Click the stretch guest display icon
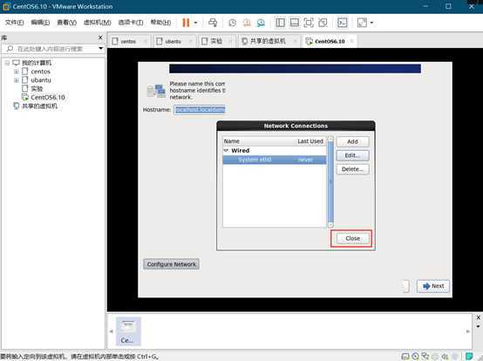Screen dimensions: 483x361 362,23
